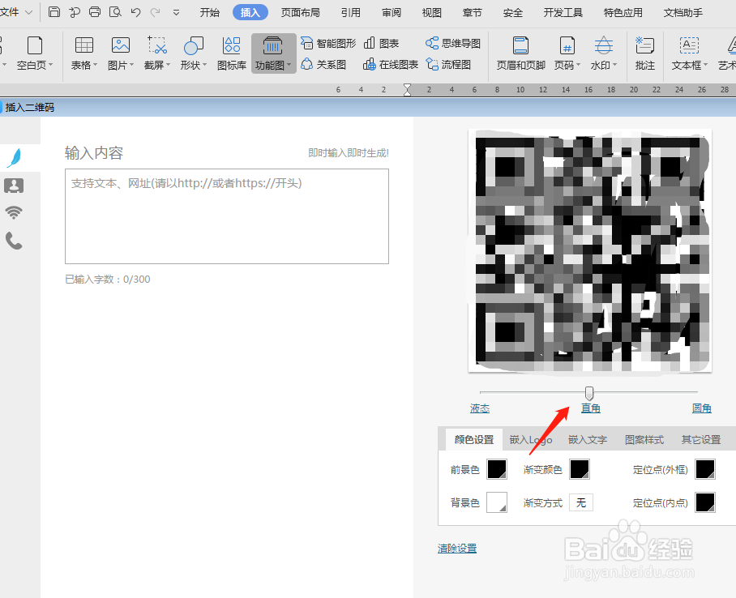Image resolution: width=736 pixels, height=598 pixels.
Task: Switch to the 开始 ribbon tab
Action: click(209, 13)
